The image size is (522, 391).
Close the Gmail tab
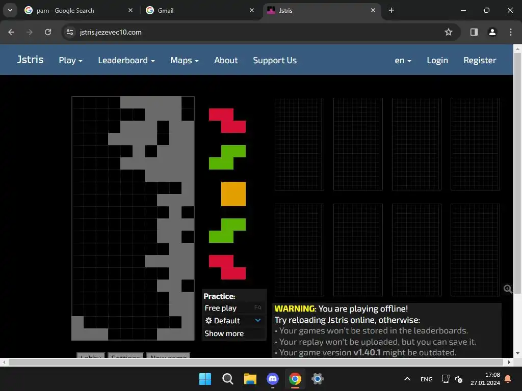click(252, 10)
